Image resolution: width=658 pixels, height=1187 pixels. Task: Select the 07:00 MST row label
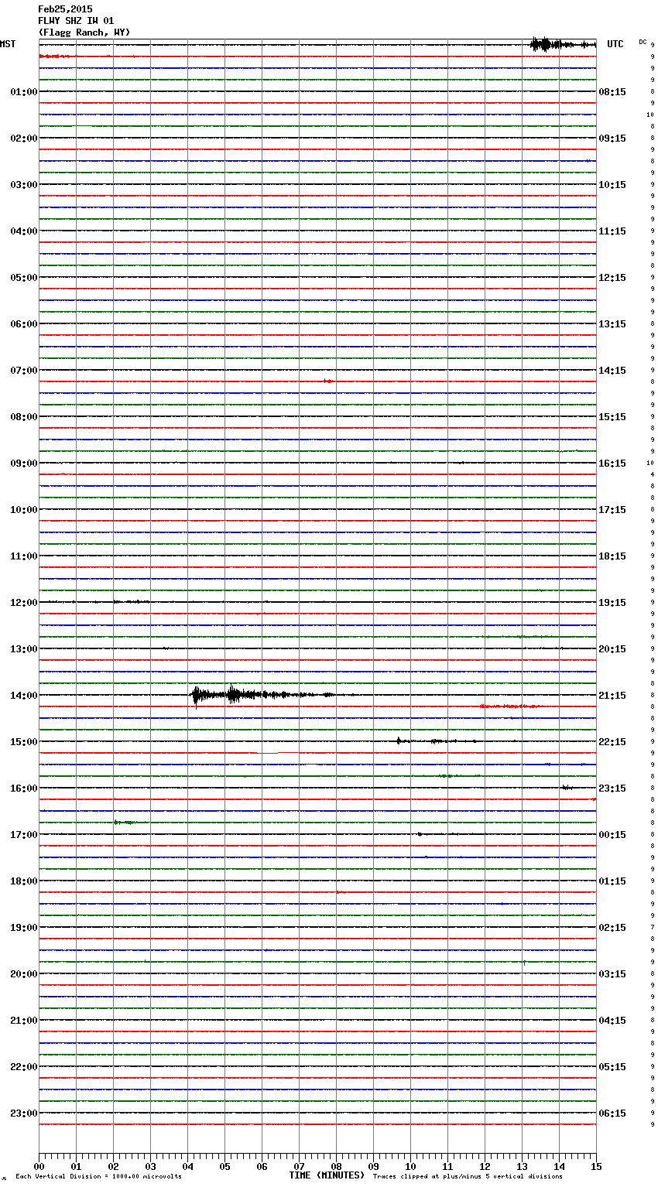(x=24, y=371)
